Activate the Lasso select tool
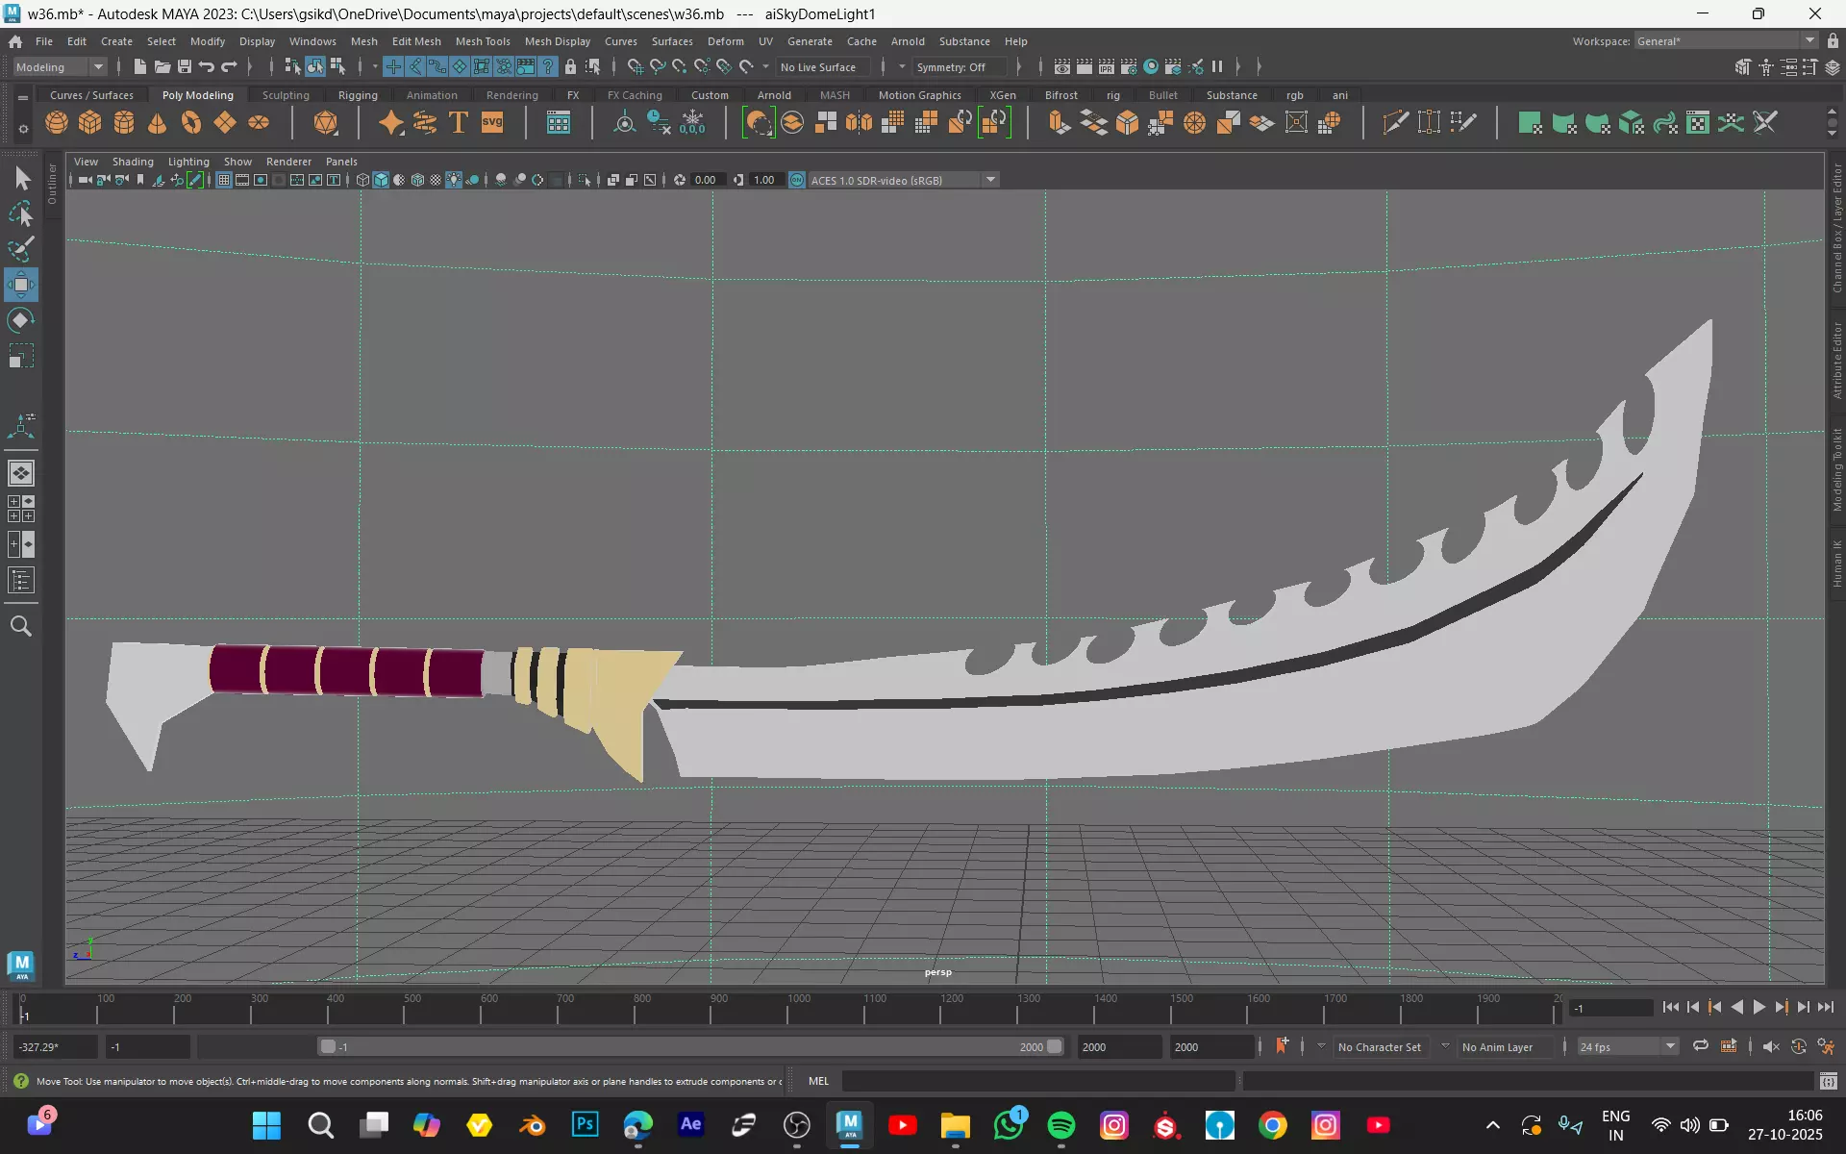 (x=21, y=213)
